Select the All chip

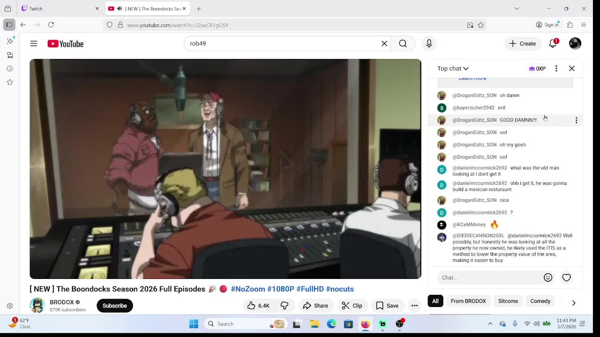coord(435,301)
